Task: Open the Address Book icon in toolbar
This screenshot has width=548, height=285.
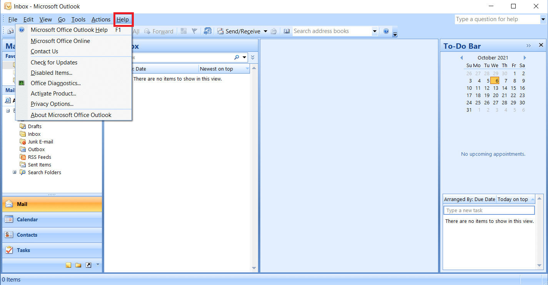Action: point(286,31)
